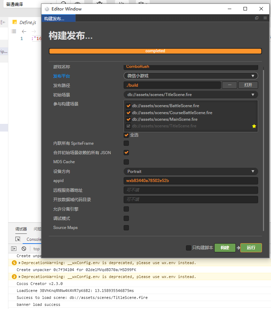Viewport: 271px width, 309px height.
Task: Click the Cocos flame icon in title bar
Action: 47,9
